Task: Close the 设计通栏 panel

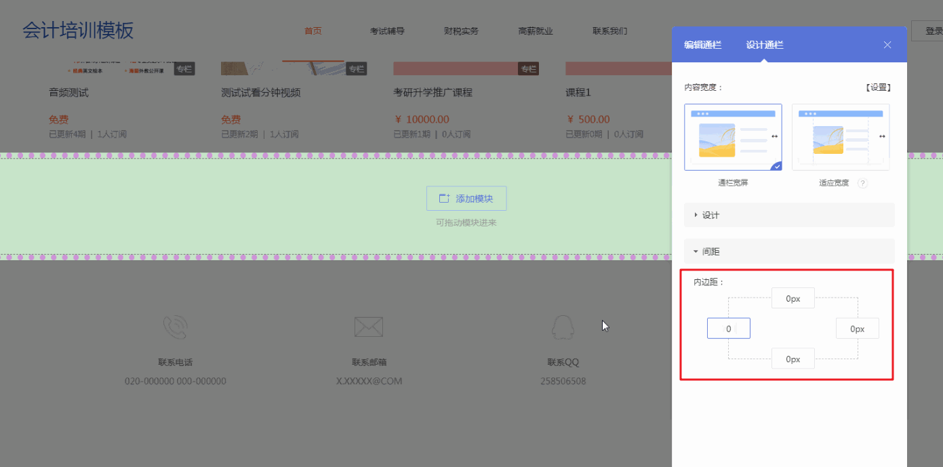Action: 887,45
